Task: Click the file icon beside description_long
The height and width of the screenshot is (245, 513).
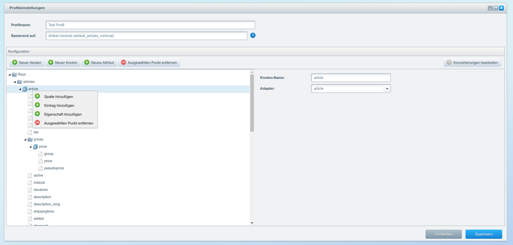Action: tap(30, 204)
